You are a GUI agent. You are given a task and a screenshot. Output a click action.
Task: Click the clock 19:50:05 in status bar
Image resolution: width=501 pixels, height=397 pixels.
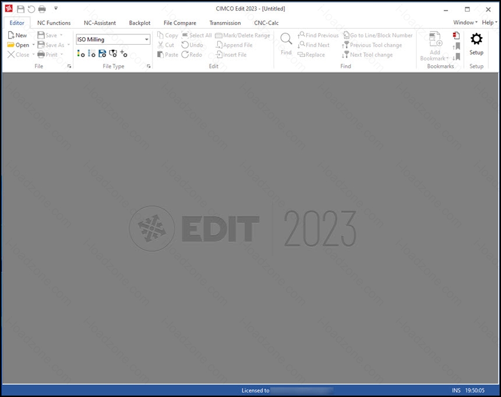[x=474, y=390]
